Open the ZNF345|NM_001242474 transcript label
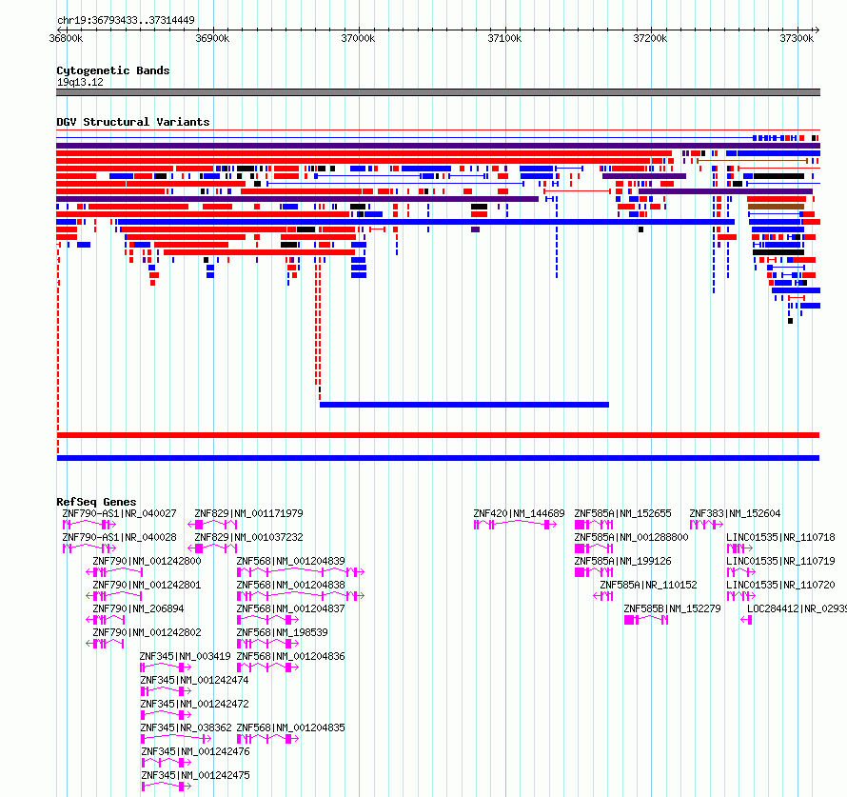Viewport: 847px width, 797px height. point(194,680)
